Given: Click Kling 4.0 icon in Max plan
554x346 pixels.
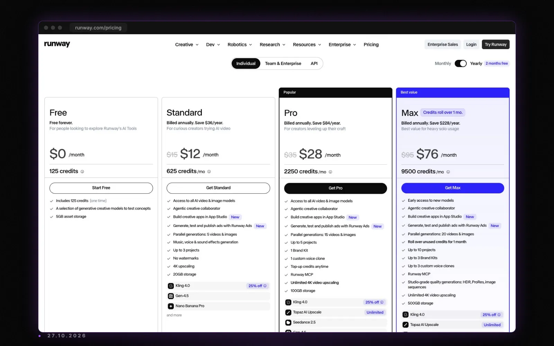Looking at the screenshot, I should (x=405, y=315).
